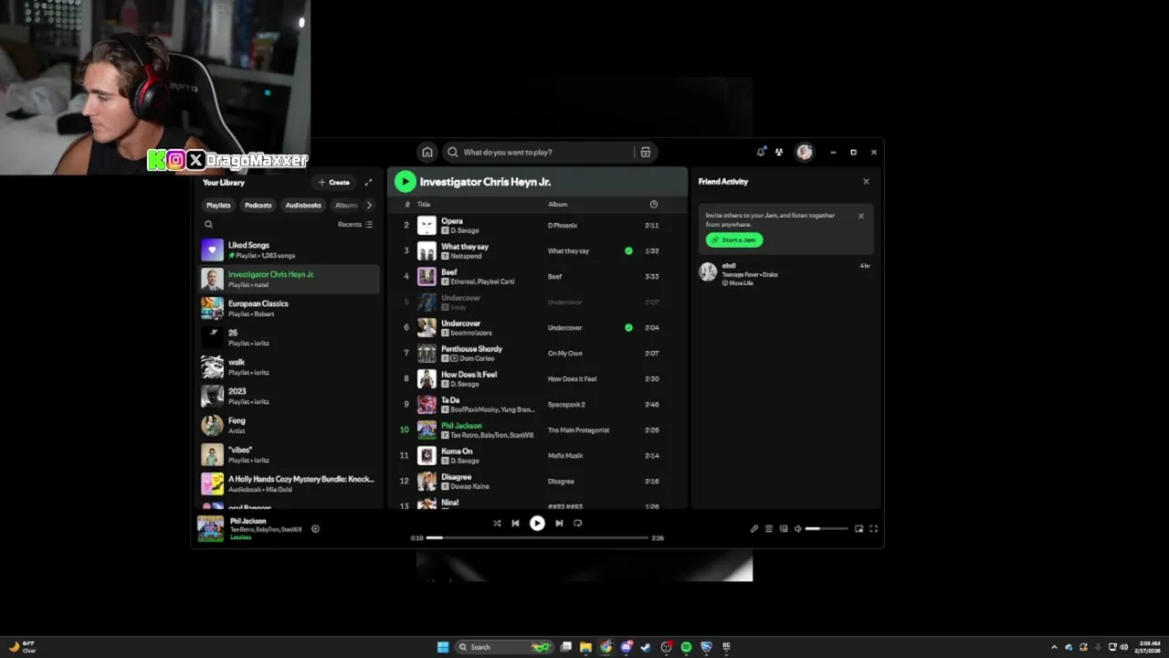This screenshot has width=1169, height=658.
Task: Open the 2023 playlist
Action: [x=290, y=396]
